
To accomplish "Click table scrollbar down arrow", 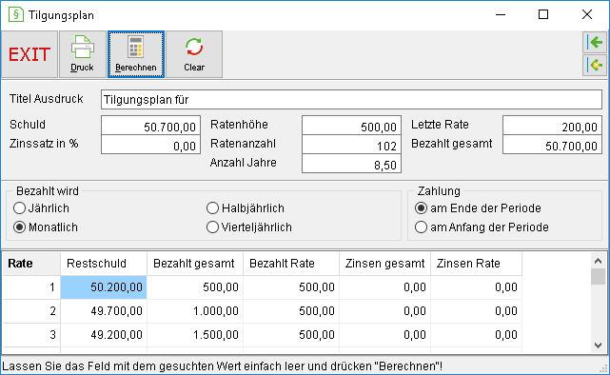I will (599, 345).
